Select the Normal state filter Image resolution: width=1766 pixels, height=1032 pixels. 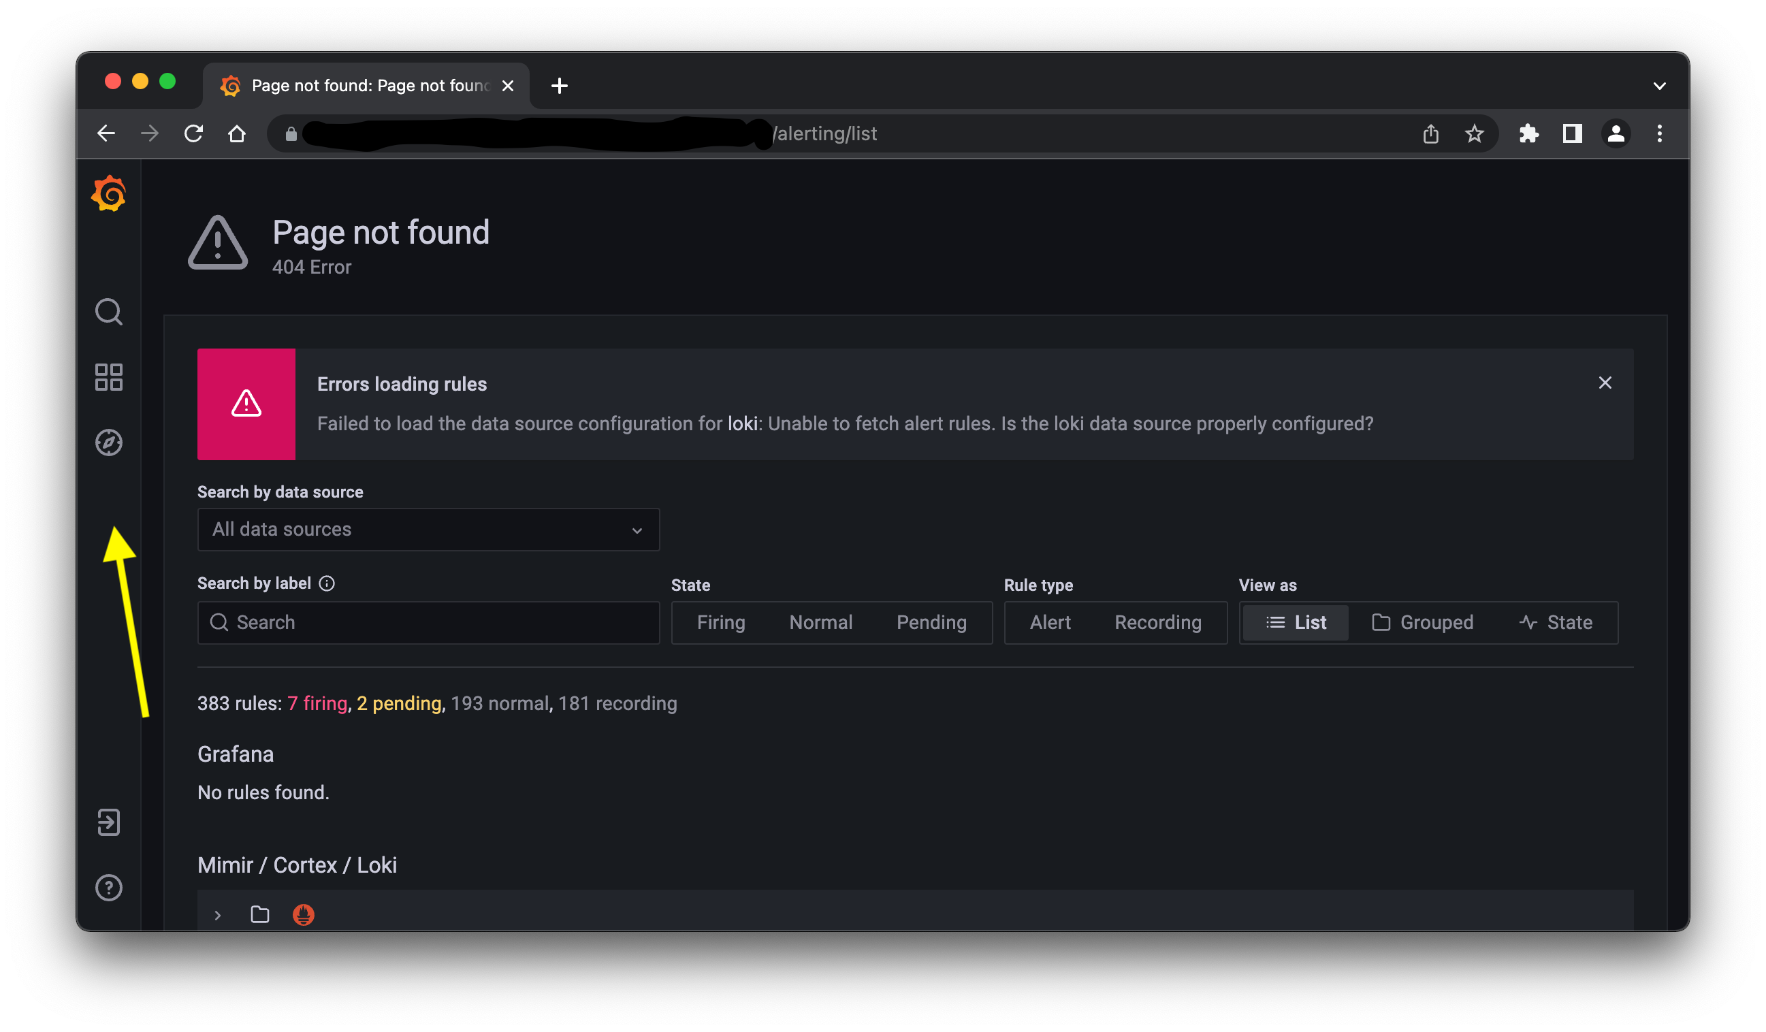point(820,622)
